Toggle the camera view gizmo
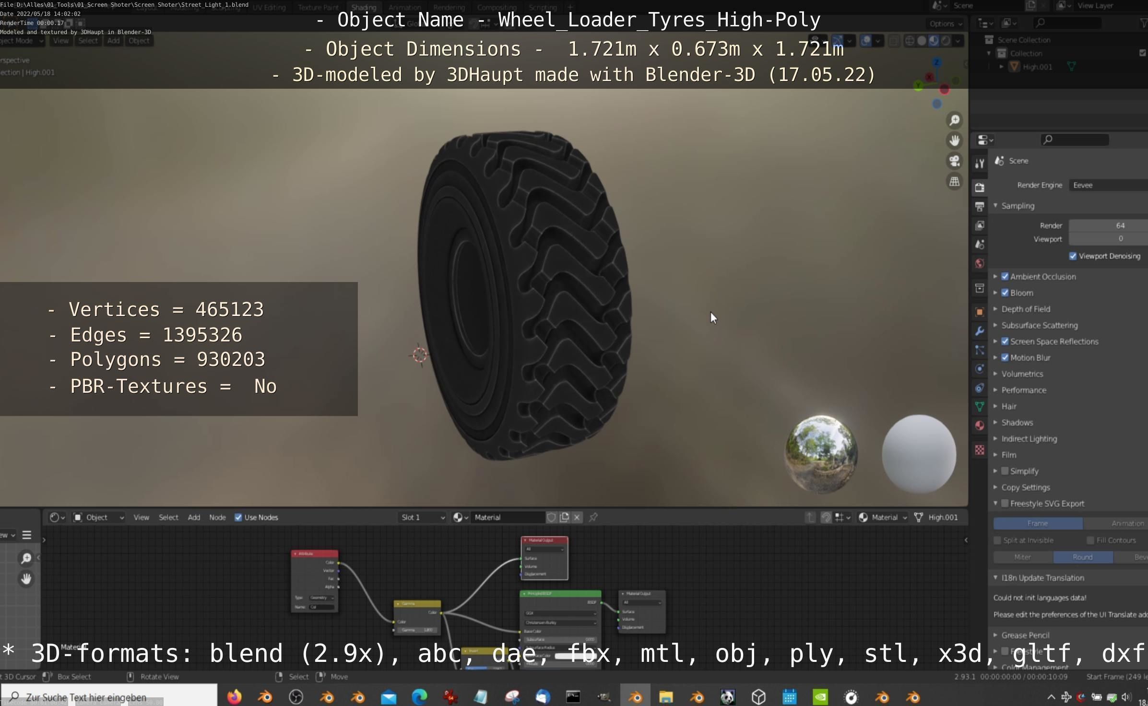 (x=955, y=161)
